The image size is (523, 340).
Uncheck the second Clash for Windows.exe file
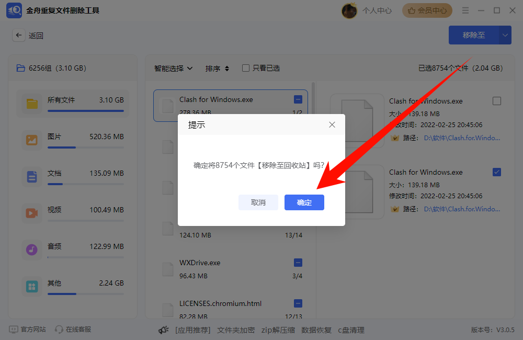click(497, 172)
